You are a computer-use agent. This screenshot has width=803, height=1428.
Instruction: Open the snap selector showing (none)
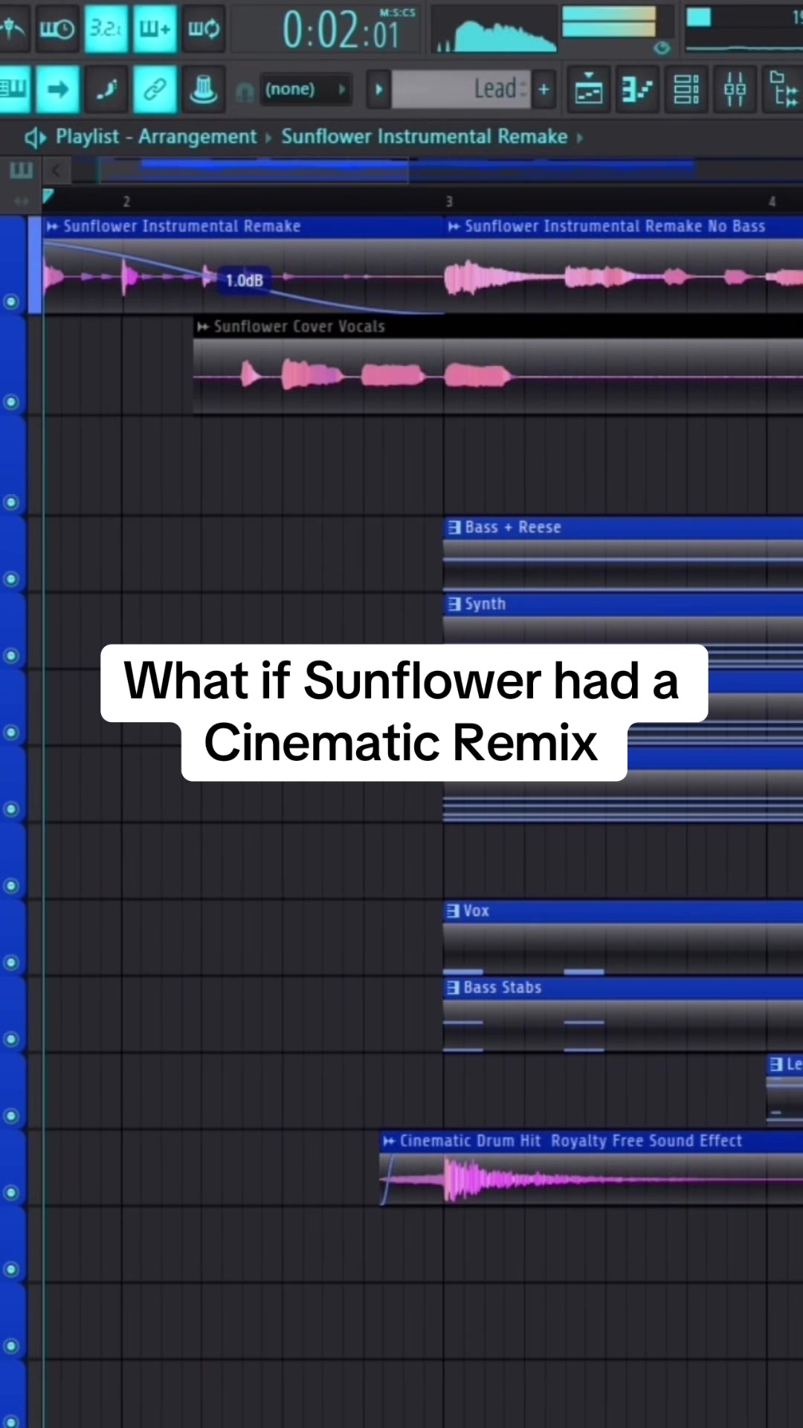305,90
